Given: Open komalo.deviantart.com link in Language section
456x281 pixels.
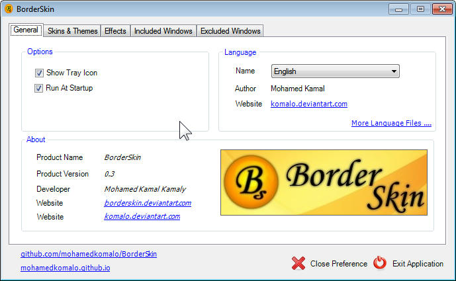Looking at the screenshot, I should 309,104.
